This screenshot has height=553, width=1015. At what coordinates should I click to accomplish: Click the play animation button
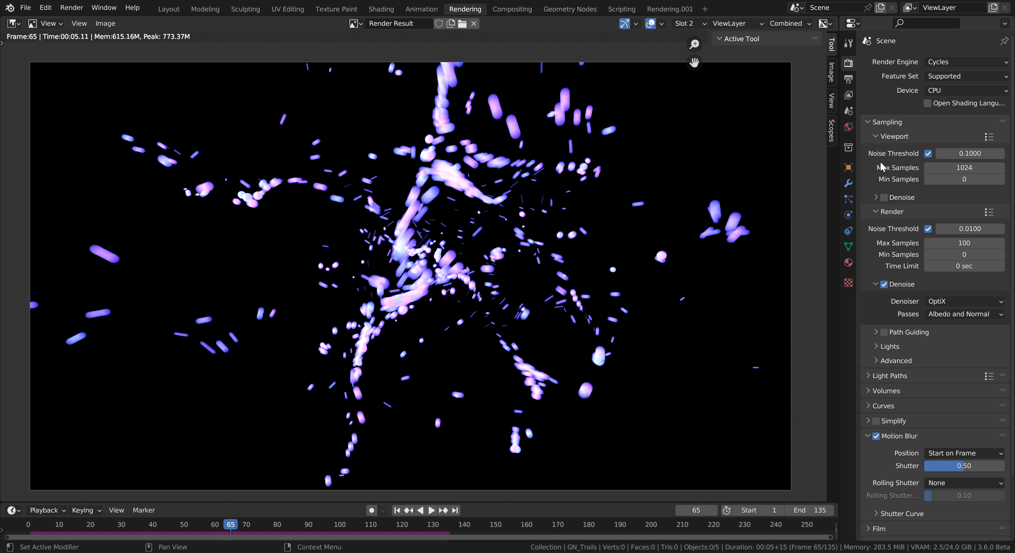pos(432,511)
